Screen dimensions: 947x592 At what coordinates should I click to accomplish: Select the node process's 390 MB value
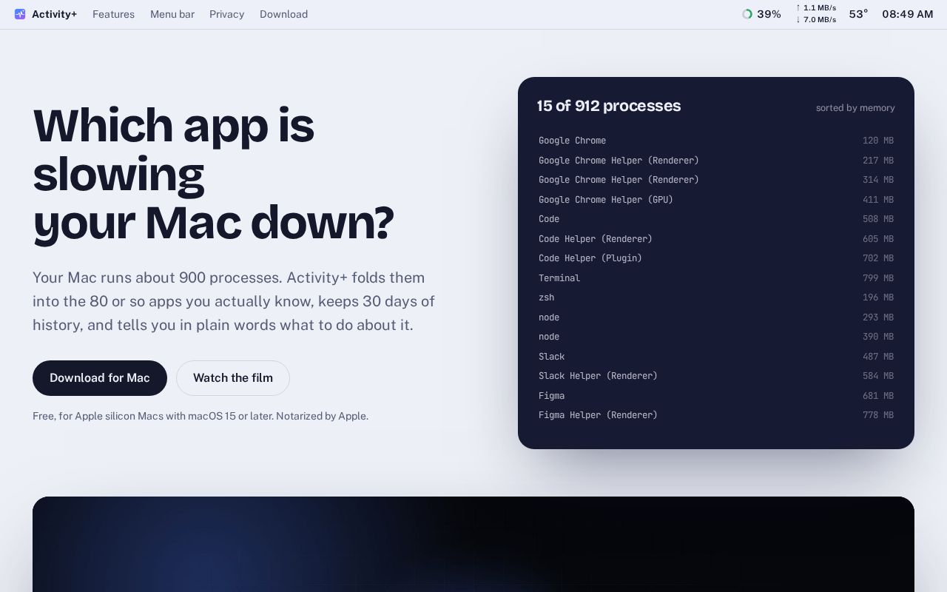pyautogui.click(x=878, y=337)
